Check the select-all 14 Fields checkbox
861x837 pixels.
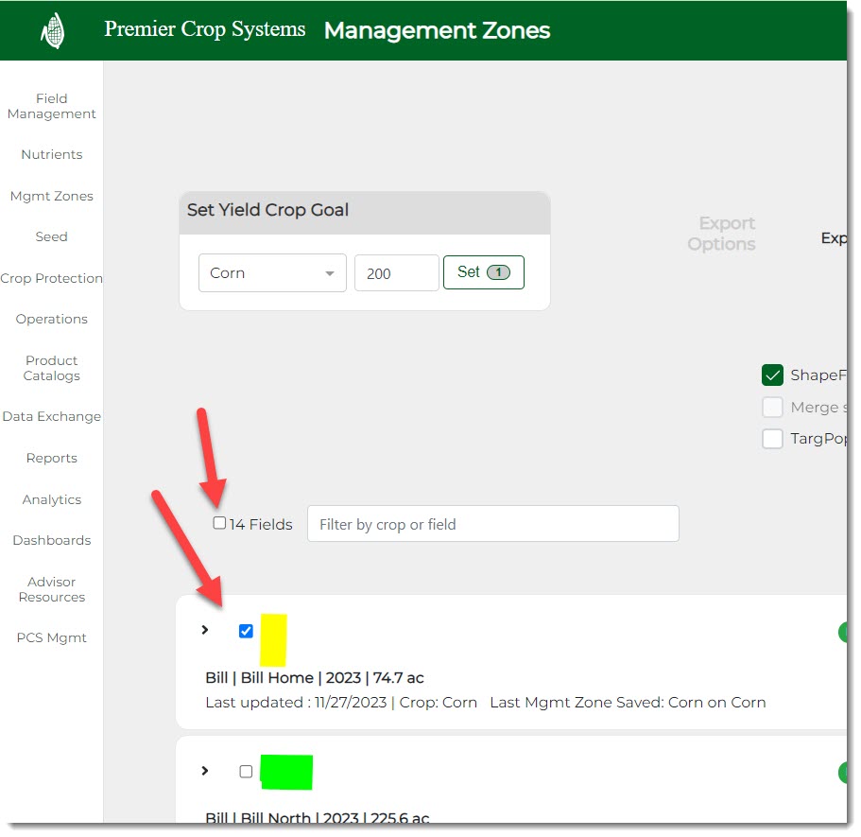click(220, 523)
